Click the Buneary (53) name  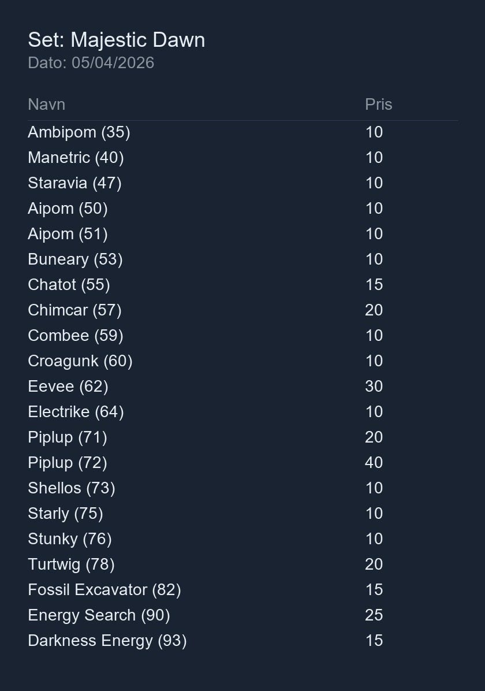point(75,259)
